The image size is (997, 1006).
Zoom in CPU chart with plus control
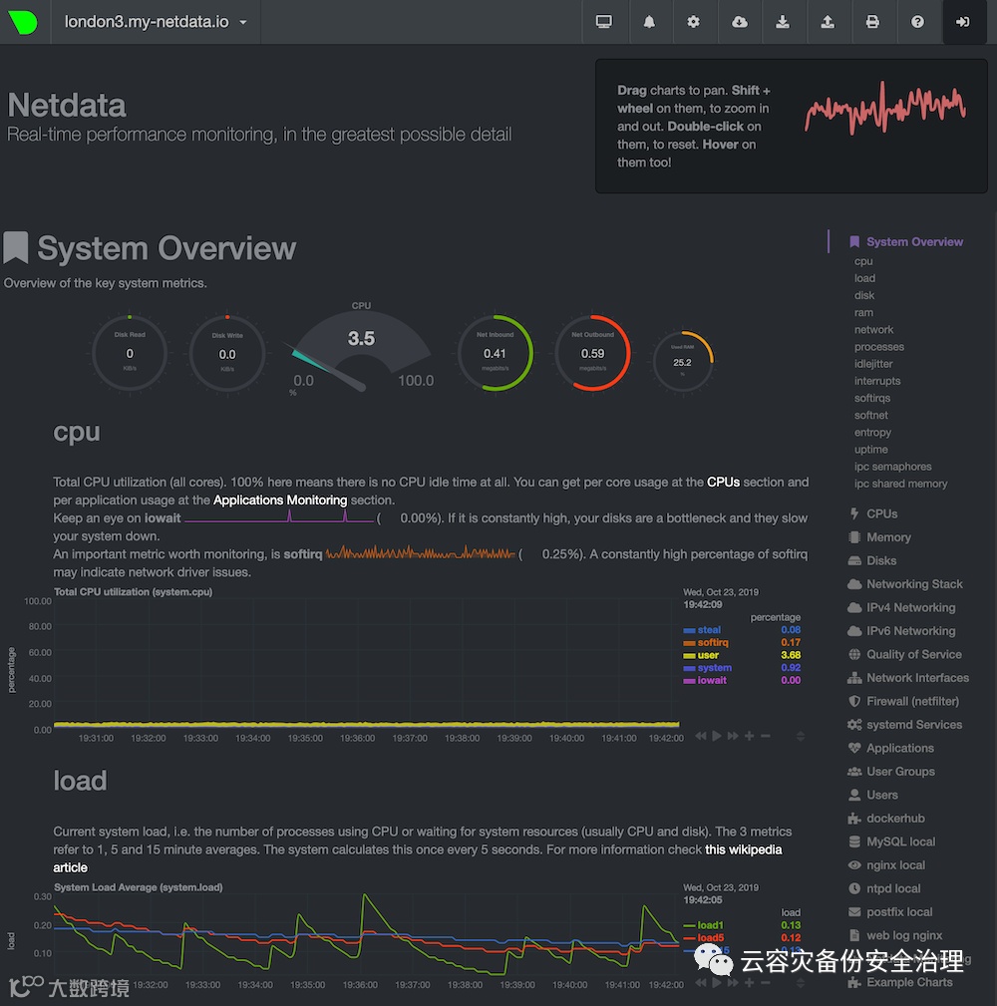749,736
